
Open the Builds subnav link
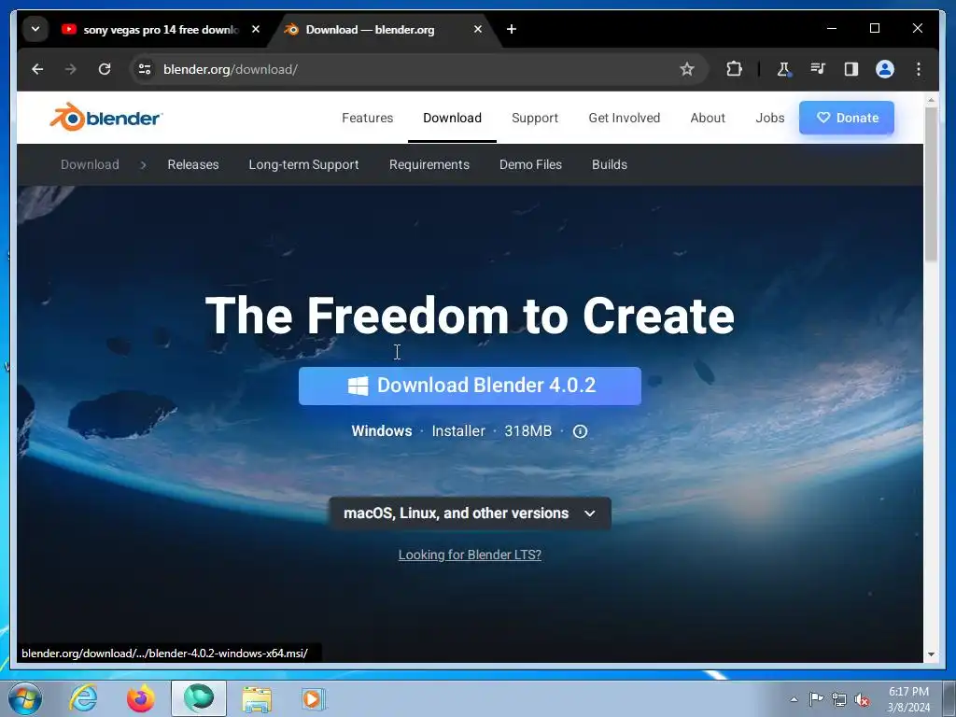[610, 164]
